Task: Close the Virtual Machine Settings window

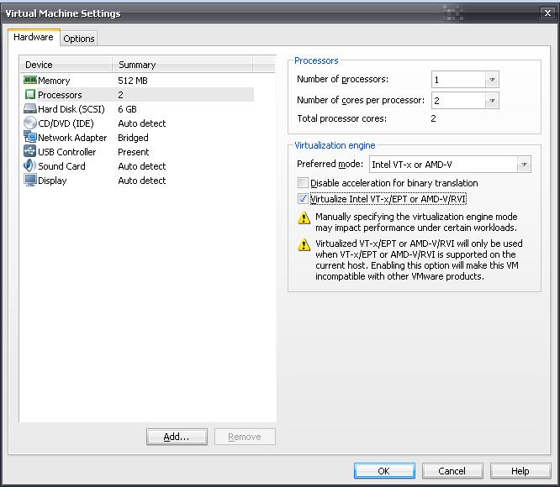Action: [x=547, y=13]
